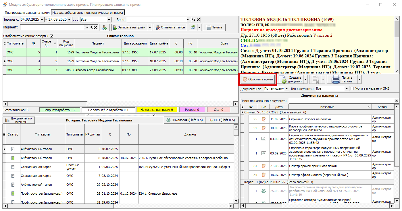Click Отменить талон button

(170, 27)
